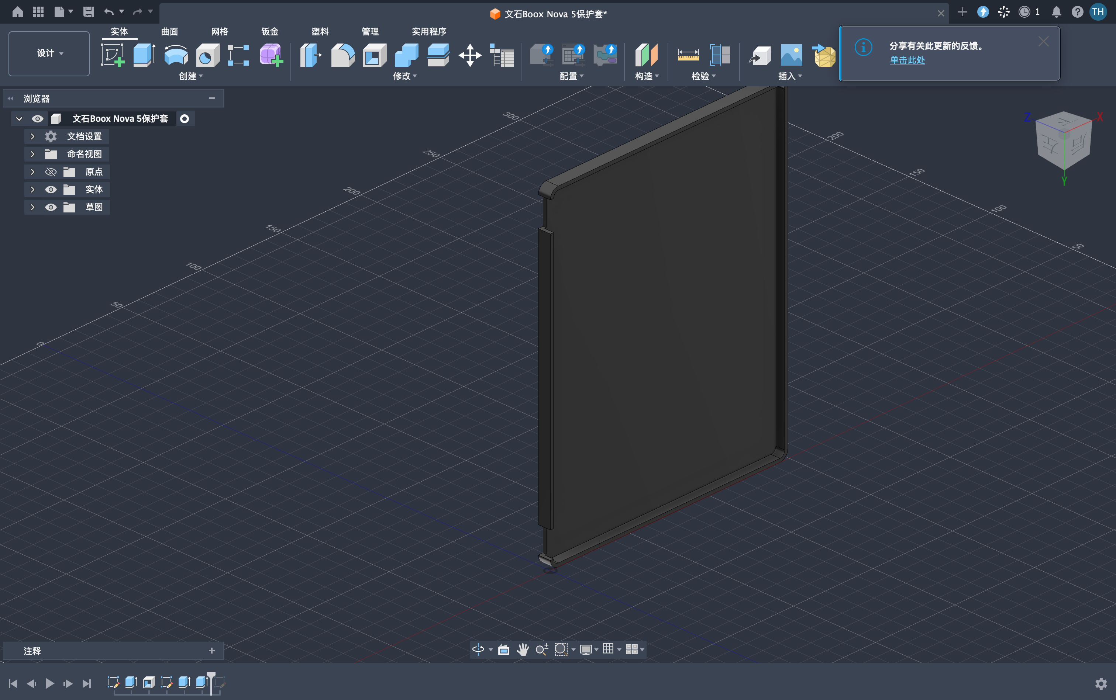The image size is (1116, 700).
Task: Open the 设计 workspace dropdown
Action: pyautogui.click(x=49, y=53)
